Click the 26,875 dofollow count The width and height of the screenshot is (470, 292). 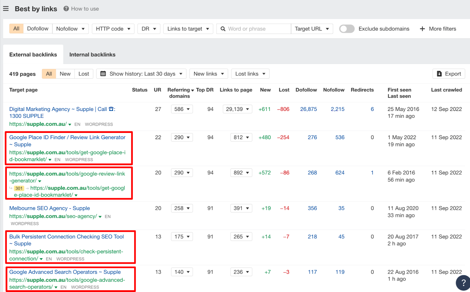click(x=308, y=109)
